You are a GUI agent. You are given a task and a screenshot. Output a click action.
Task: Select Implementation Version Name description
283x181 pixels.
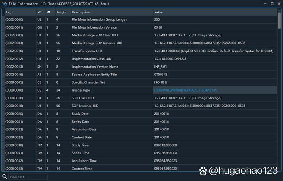[95, 67]
